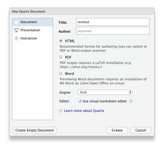Click Create Empty Document button
The height and width of the screenshot is (147, 165).
point(35,130)
